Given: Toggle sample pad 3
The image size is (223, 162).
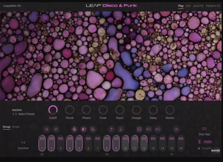Looking at the screenshot, I should (60, 143).
